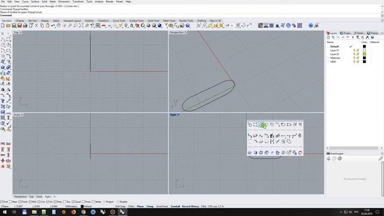
Task: Click the Print icon in Standard toolbar
Action: [x=25, y=25]
